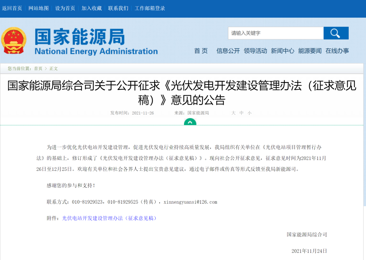The height and width of the screenshot is (260, 366).
Task: Open 工作邮箱登录 login entry
Action: [149, 8]
